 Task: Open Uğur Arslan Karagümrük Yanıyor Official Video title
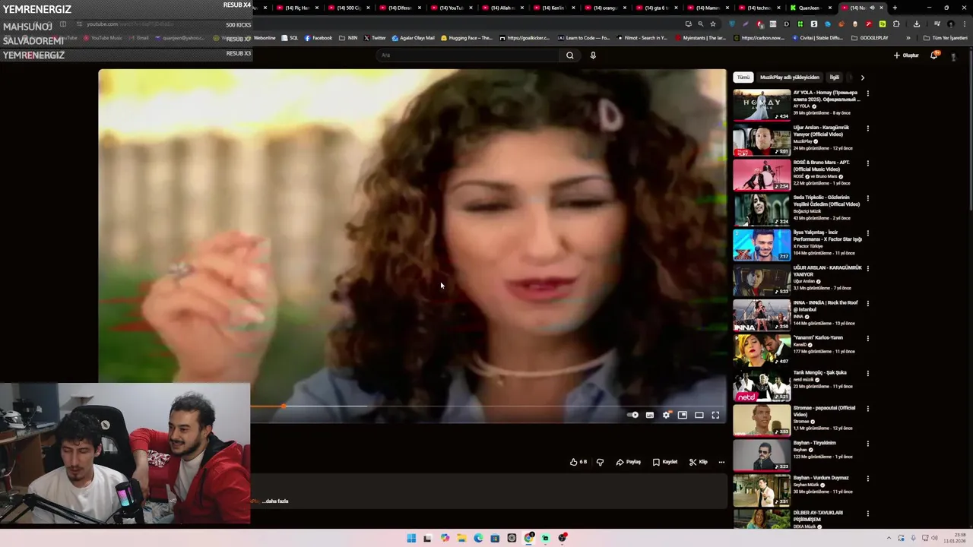[x=821, y=131]
